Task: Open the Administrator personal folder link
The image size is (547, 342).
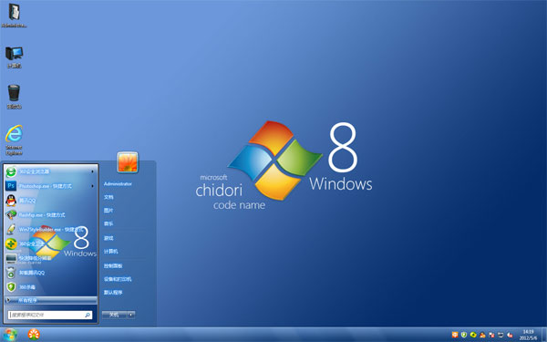Action: coord(118,184)
